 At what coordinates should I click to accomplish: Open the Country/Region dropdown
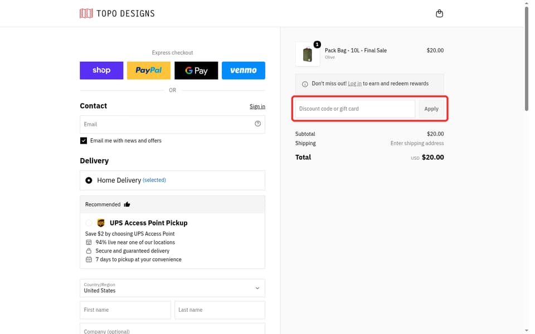pos(172,288)
